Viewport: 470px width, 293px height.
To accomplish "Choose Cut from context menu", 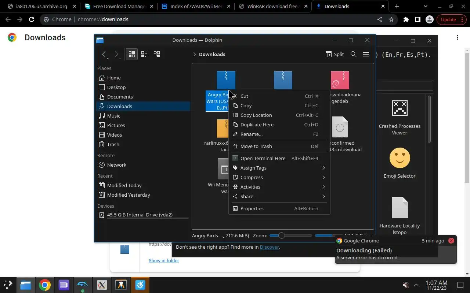I will (279, 96).
